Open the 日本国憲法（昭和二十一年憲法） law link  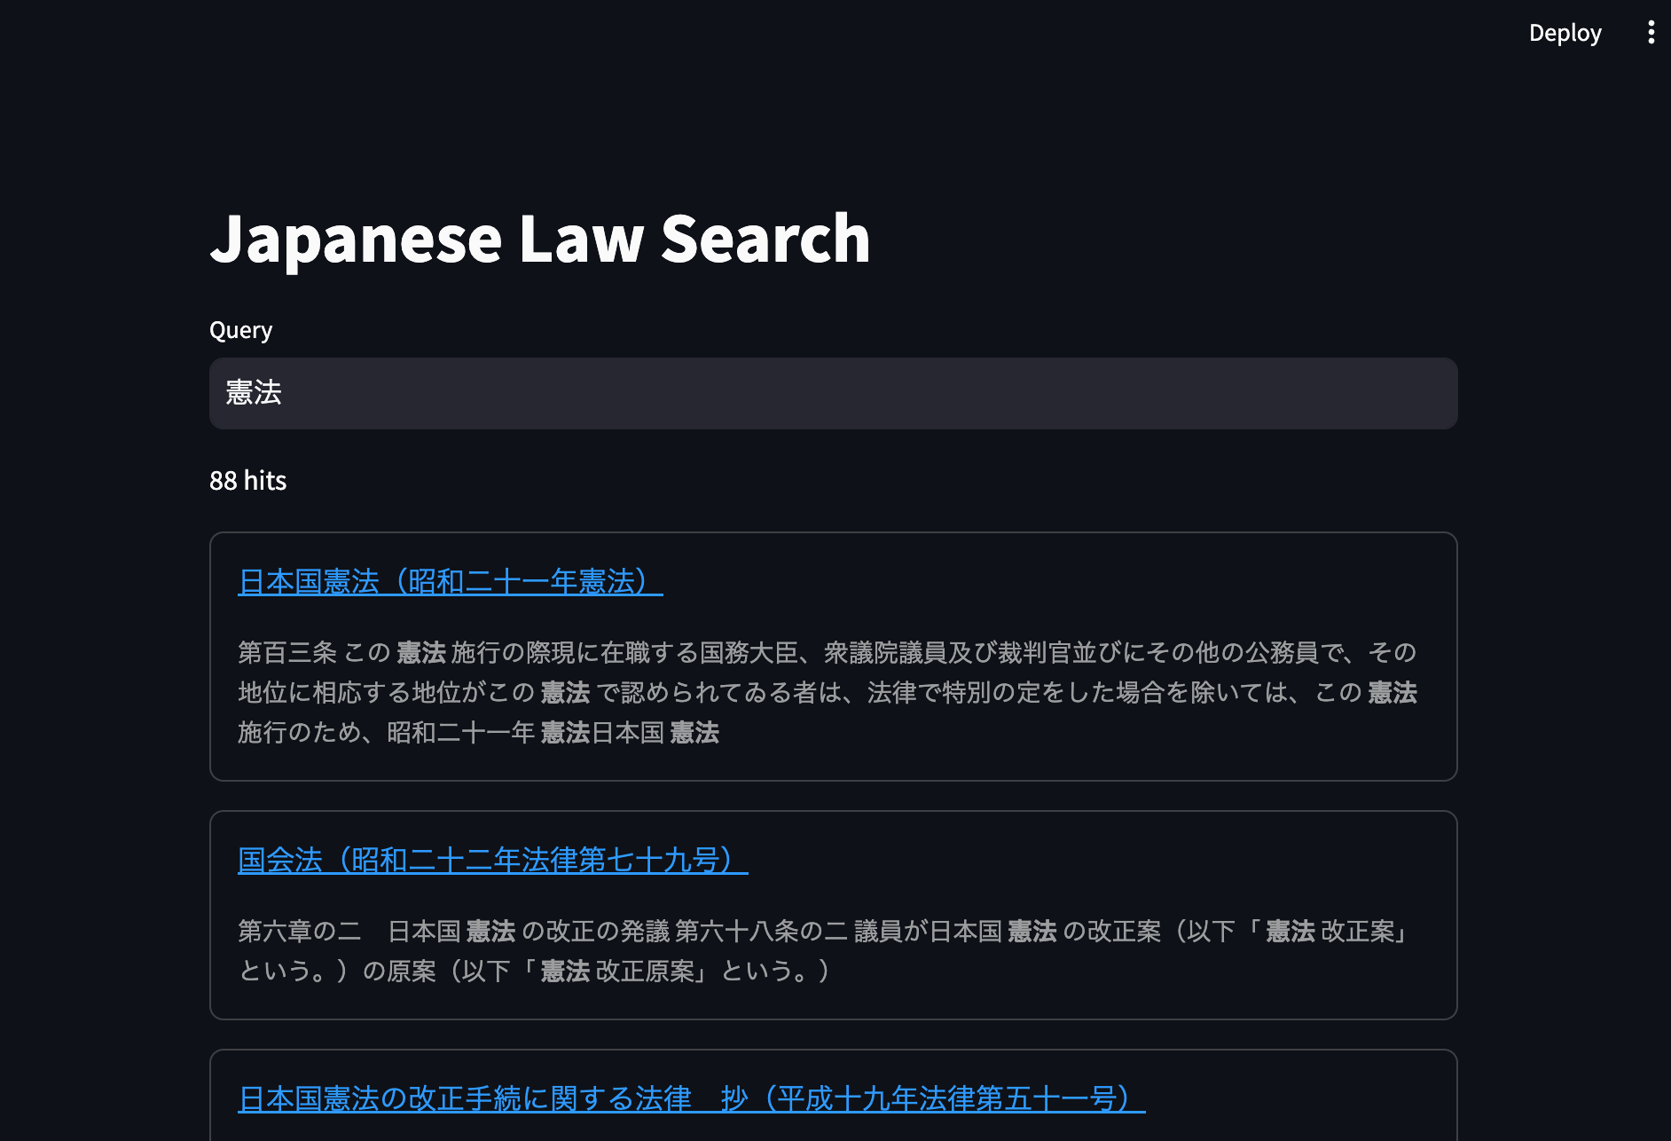click(447, 582)
